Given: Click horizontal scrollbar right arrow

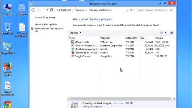Looking at the screenshot, I should tap(174, 99).
